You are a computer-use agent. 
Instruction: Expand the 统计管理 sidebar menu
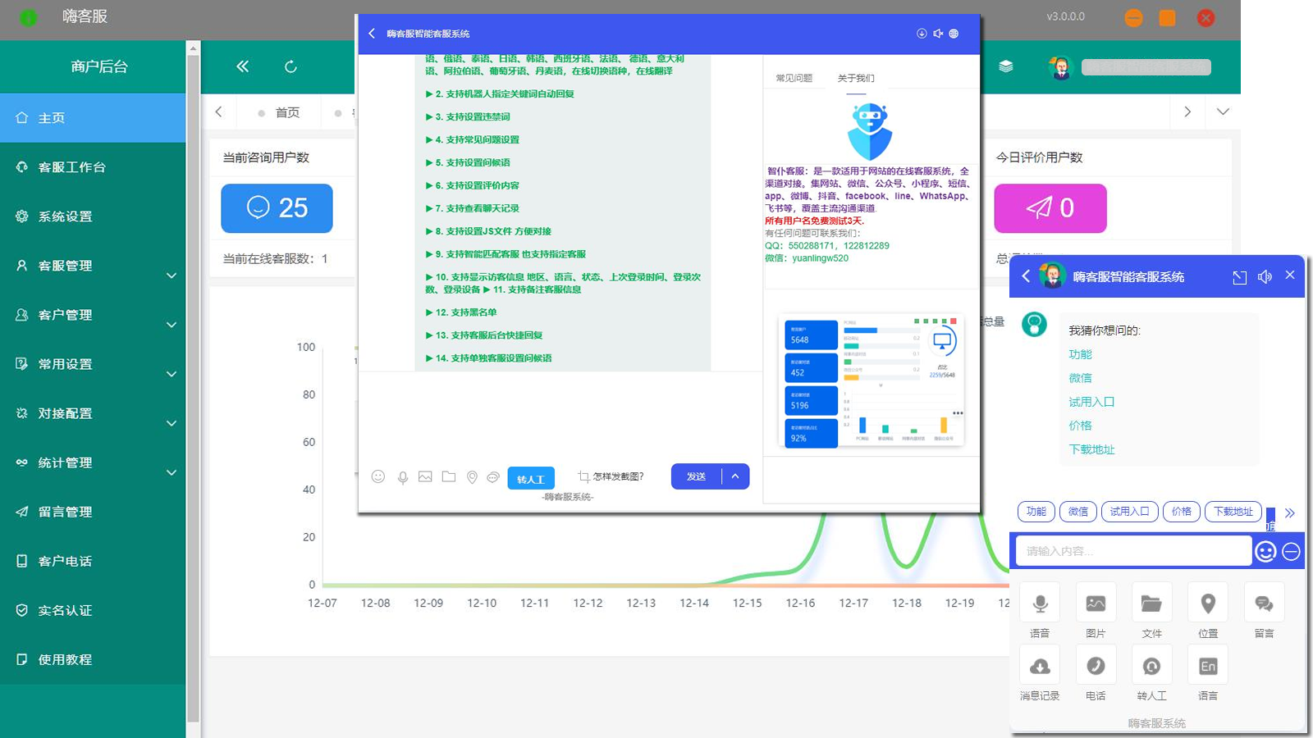pos(93,462)
